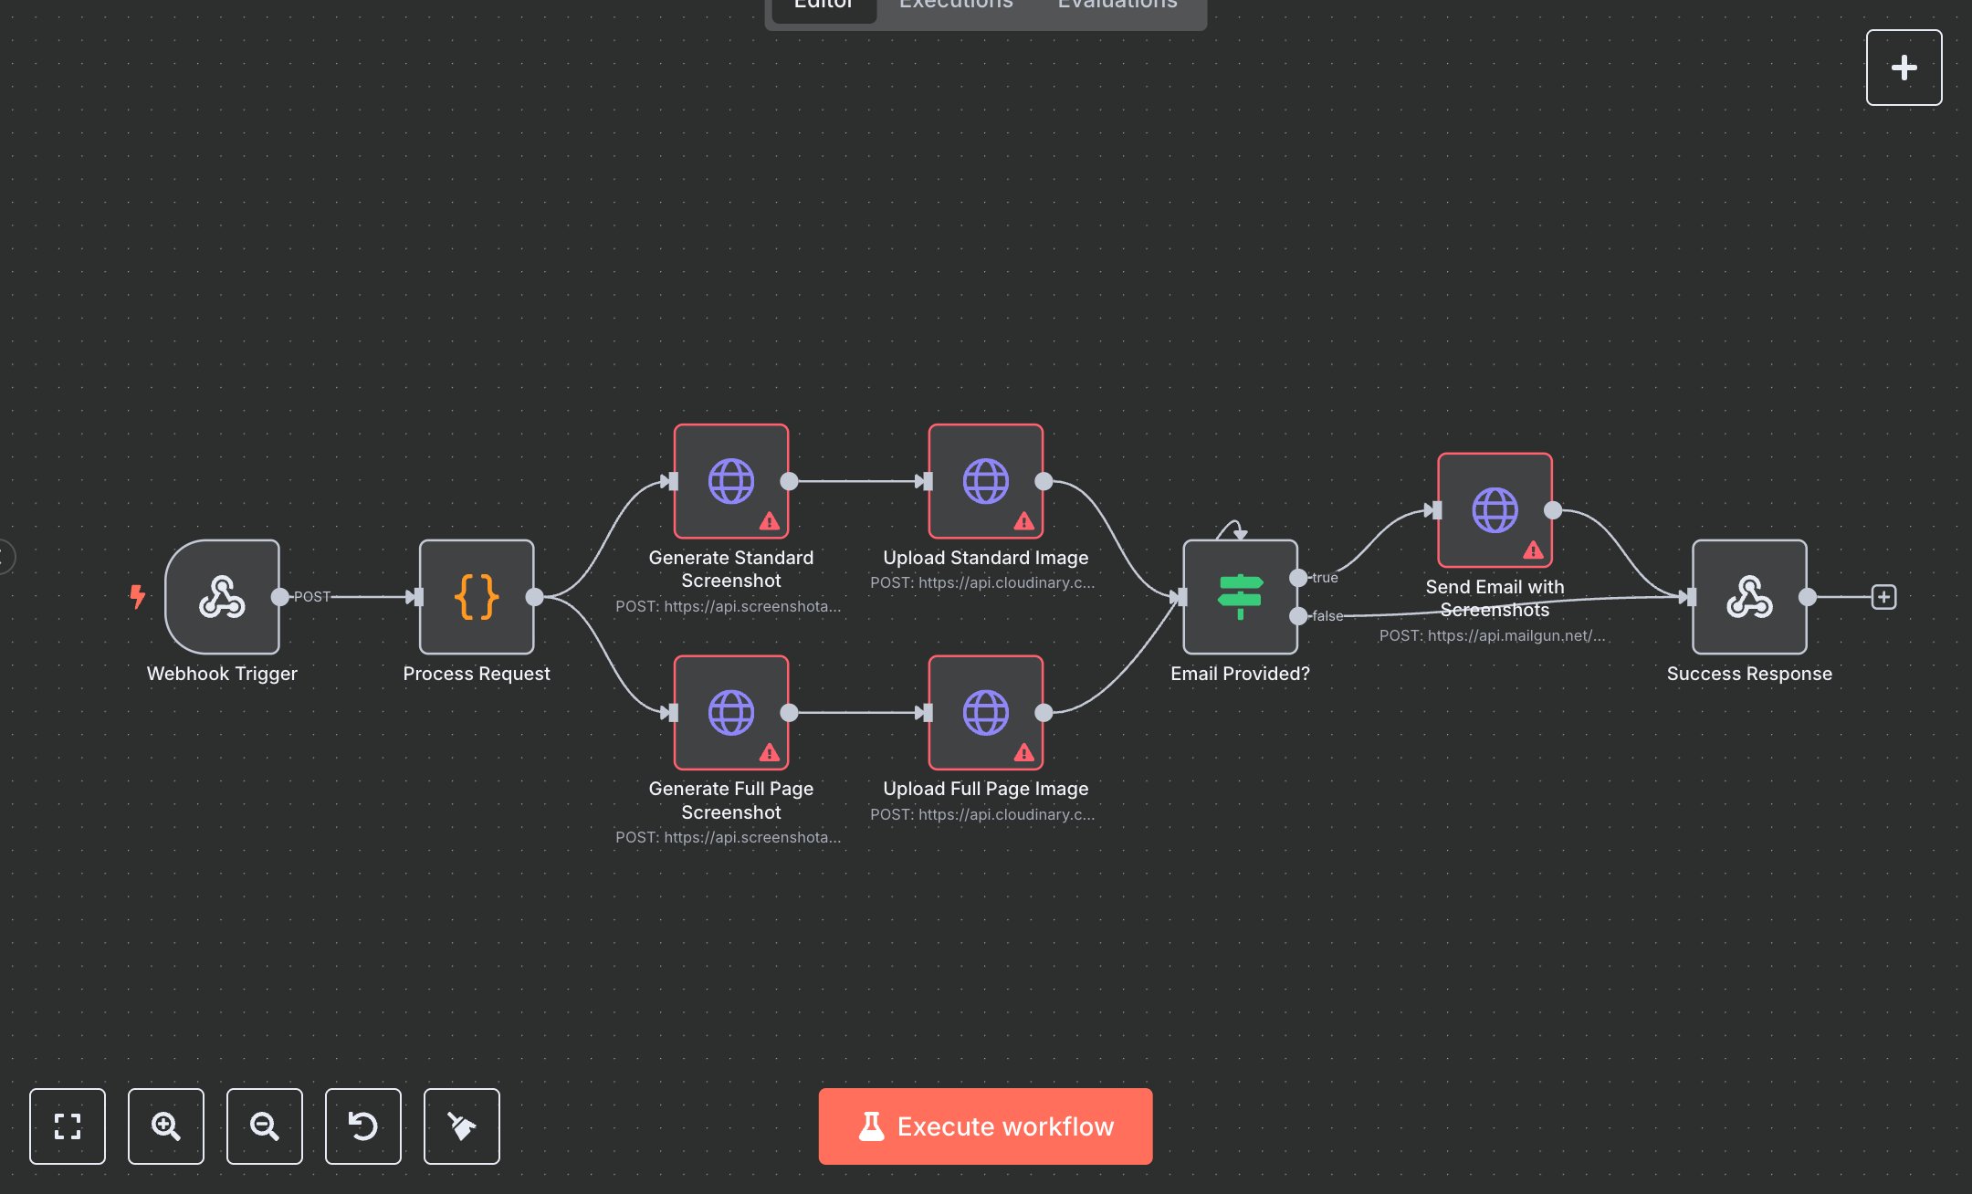1972x1194 pixels.
Task: Fit the workflow to the view
Action: [67, 1126]
